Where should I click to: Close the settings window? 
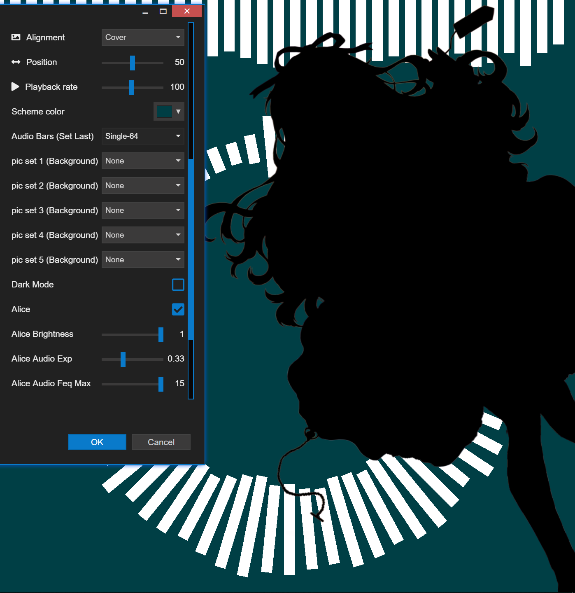(x=187, y=11)
